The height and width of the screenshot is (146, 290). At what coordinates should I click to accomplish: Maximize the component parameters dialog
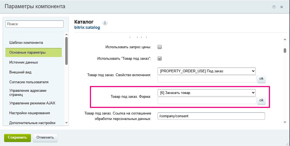[274, 7]
